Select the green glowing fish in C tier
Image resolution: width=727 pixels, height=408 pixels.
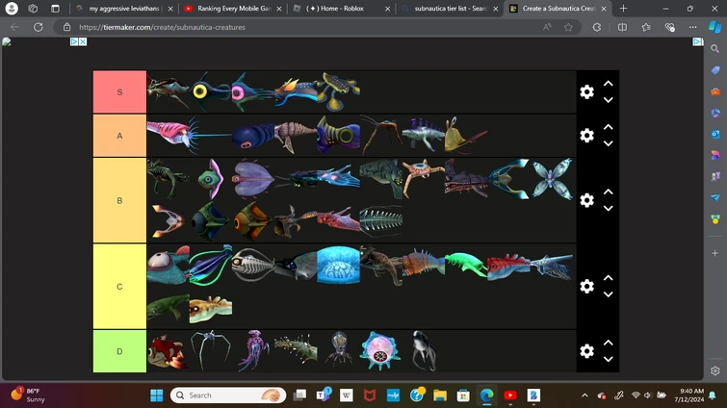tap(465, 265)
